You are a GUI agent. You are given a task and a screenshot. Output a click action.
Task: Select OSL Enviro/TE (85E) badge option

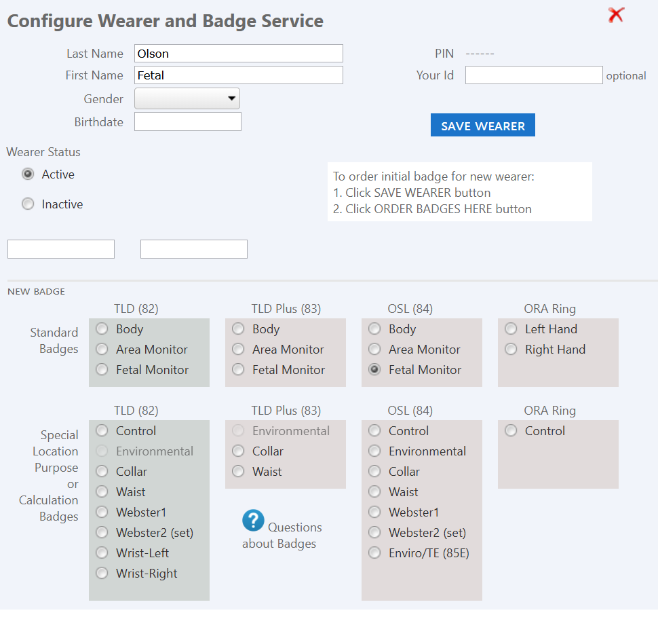pos(374,553)
